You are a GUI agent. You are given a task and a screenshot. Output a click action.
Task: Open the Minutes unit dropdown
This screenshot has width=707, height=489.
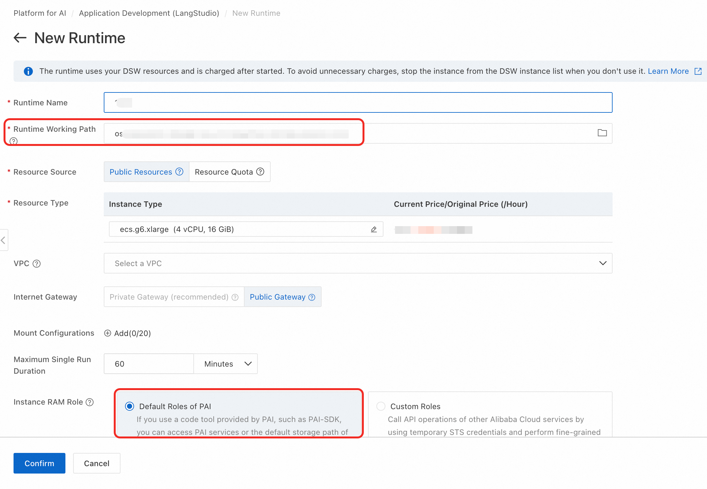tap(226, 364)
